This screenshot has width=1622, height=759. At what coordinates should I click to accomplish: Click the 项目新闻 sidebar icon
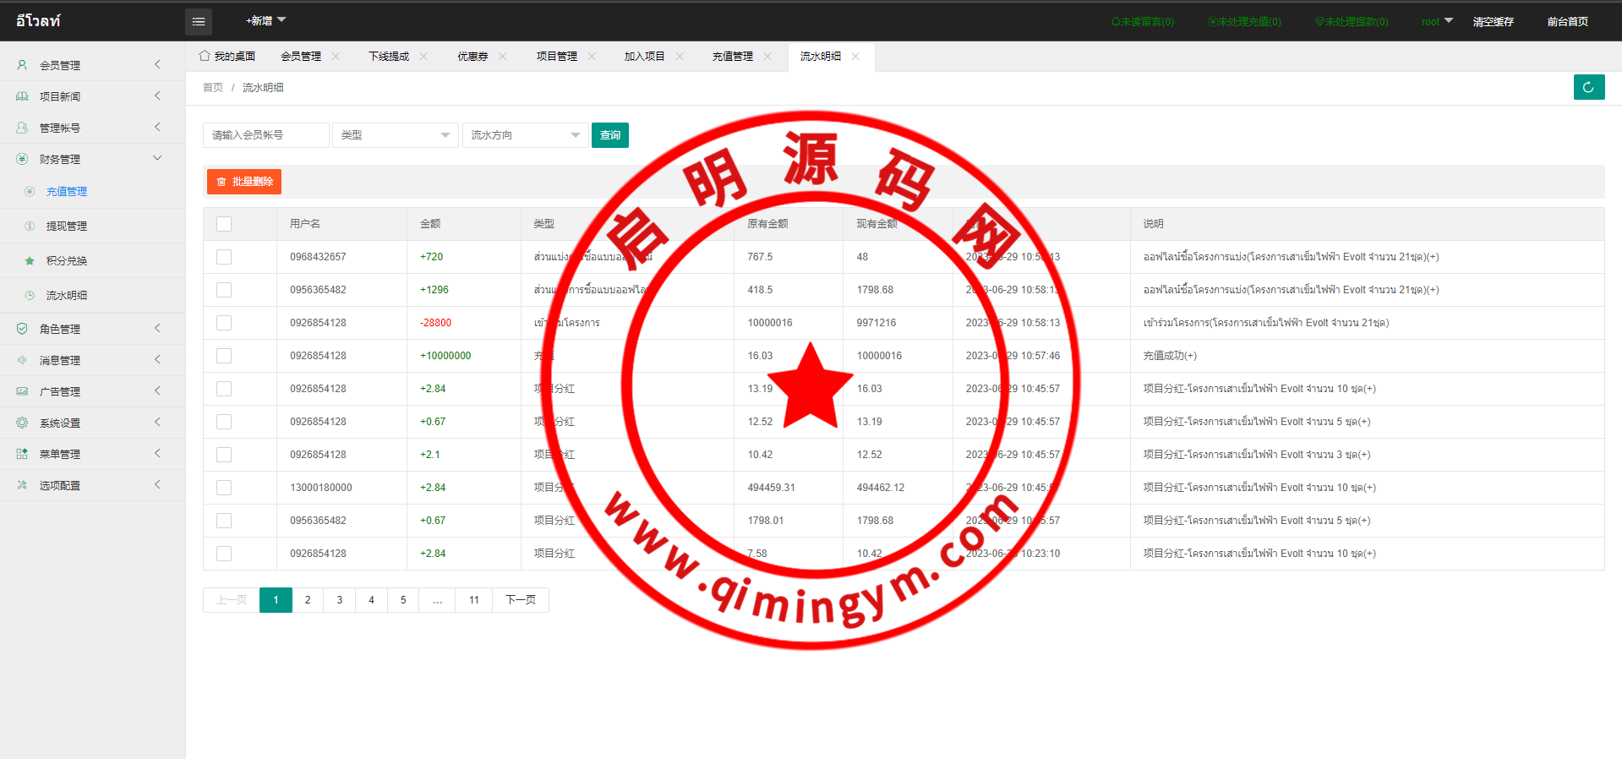(22, 96)
